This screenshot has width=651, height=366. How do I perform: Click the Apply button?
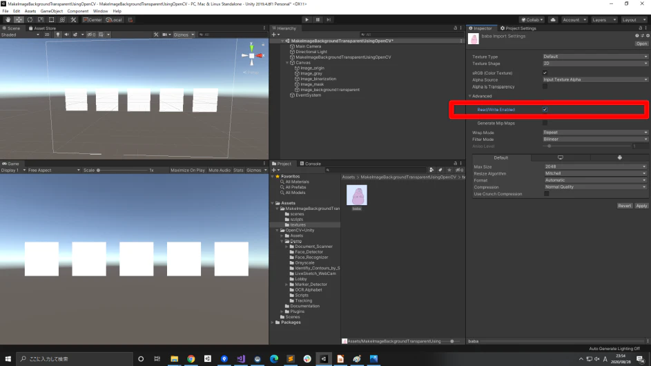(641, 206)
